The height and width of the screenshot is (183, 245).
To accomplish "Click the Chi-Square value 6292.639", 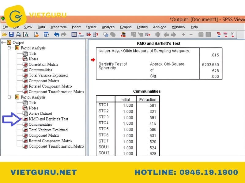I will click(x=210, y=65).
